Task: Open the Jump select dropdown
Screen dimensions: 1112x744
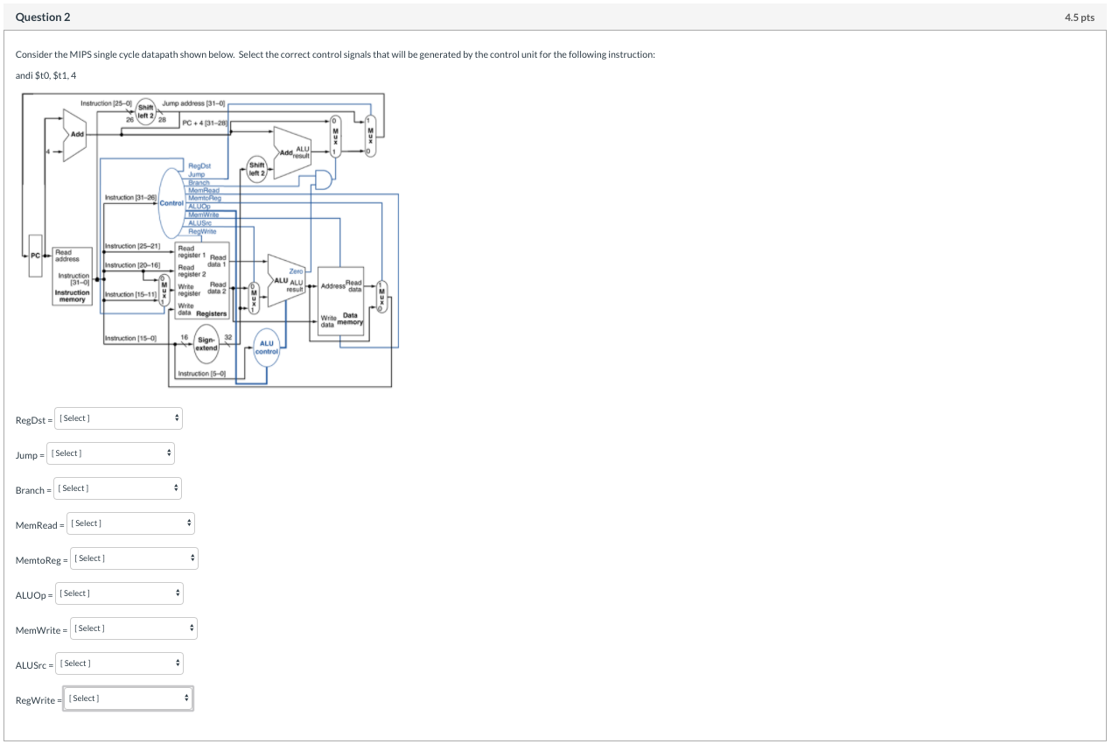Action: 109,453
